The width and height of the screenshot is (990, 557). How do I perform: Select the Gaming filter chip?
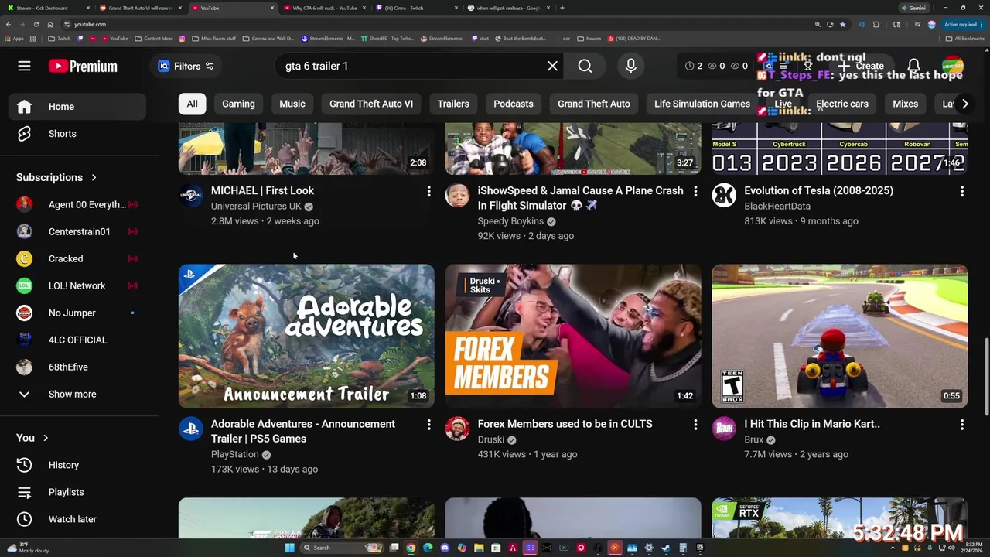coord(238,104)
